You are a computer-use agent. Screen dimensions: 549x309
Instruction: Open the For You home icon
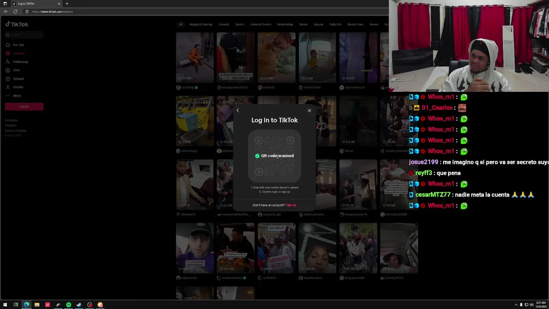tap(8, 45)
